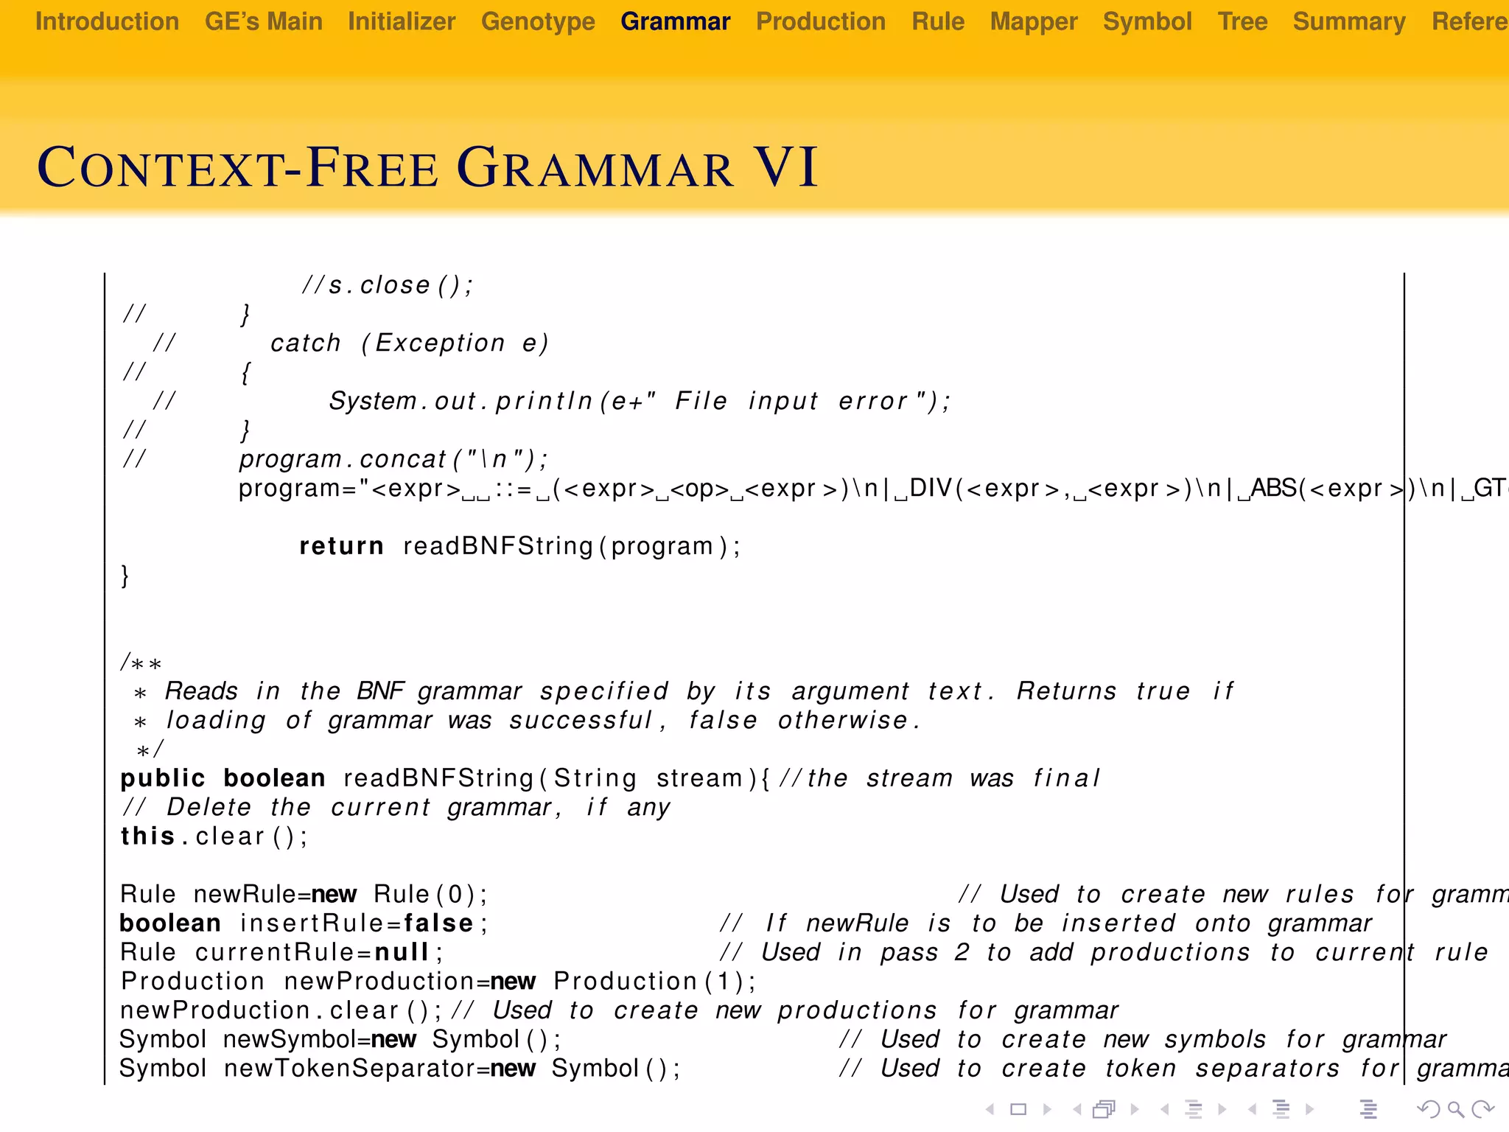
Task: Click the subsection navigation icon
Action: (x=1194, y=1109)
